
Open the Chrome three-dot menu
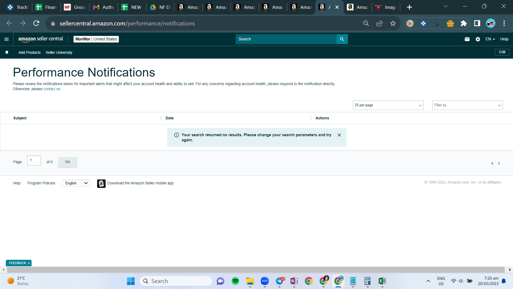click(x=504, y=23)
